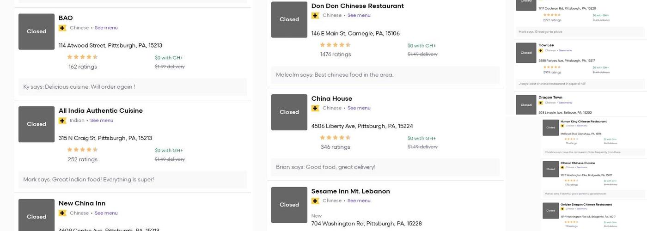
Task: Open the Hunan King Chinese Restaurant listing
Action: pyautogui.click(x=583, y=122)
